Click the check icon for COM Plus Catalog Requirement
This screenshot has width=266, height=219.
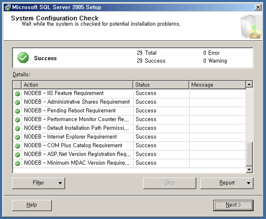(17, 146)
